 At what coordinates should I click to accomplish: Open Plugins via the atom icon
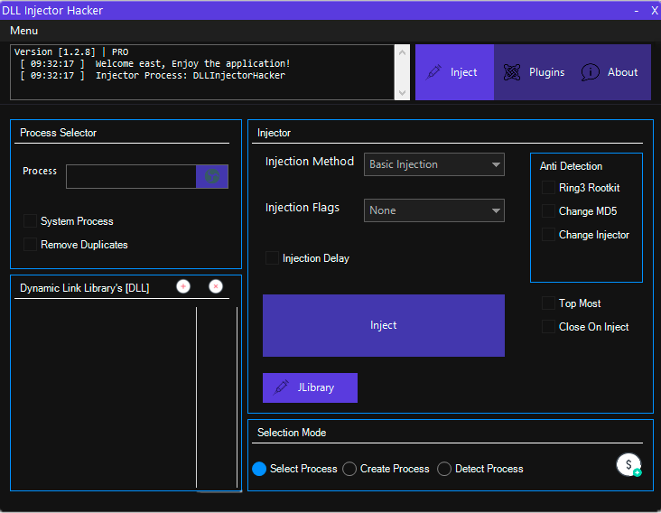pos(512,72)
